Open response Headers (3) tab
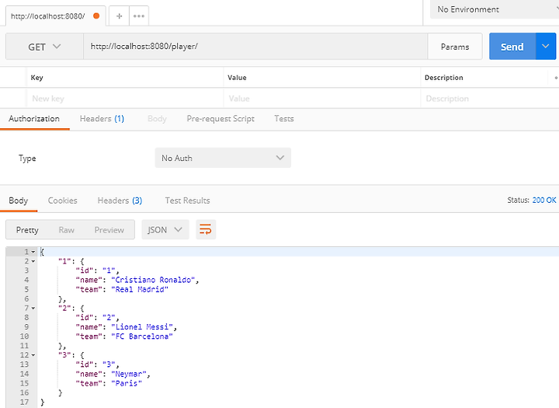Screen dimensions: 559x408 pos(120,201)
